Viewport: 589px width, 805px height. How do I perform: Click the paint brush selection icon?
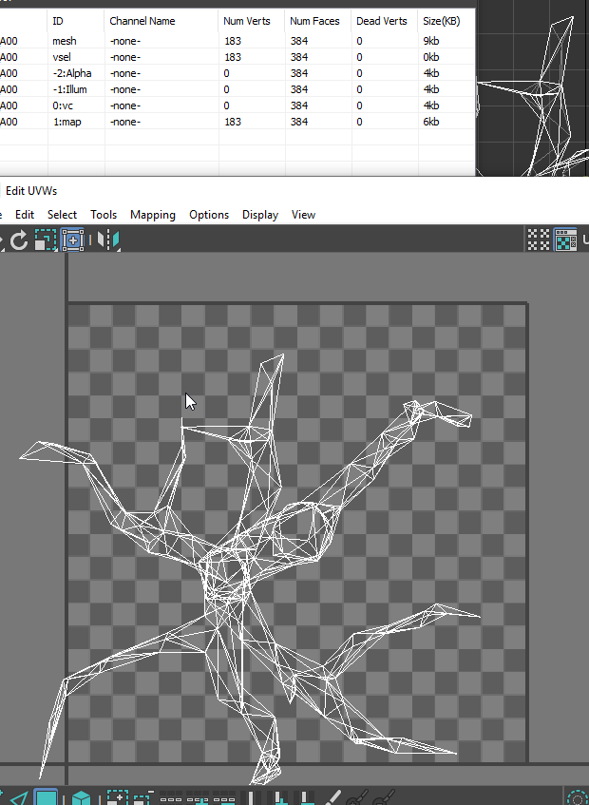(x=333, y=797)
